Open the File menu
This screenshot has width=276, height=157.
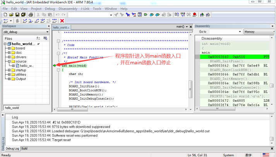click(x=5, y=9)
